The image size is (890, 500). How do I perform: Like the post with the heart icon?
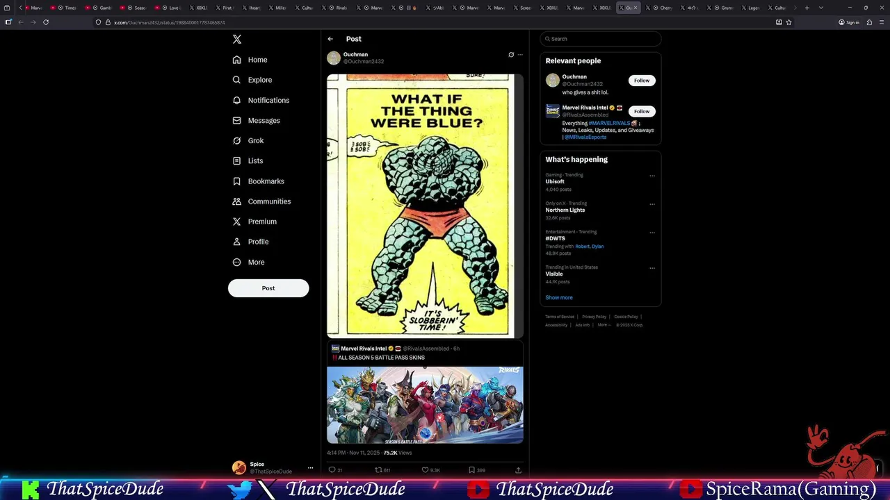coord(426,470)
